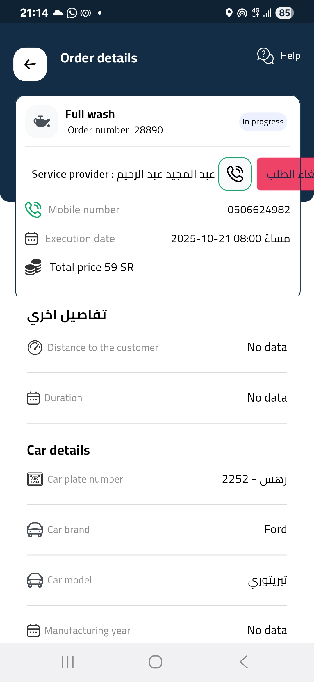Viewport: 314px width, 682px height.
Task: Tap the Manufacturing year calendar icon
Action: point(33,630)
